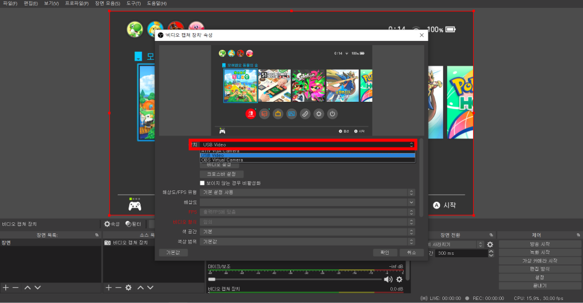Viewport: 583px width, 303px height.
Task: Move source up in sources list
Action: (x=141, y=287)
